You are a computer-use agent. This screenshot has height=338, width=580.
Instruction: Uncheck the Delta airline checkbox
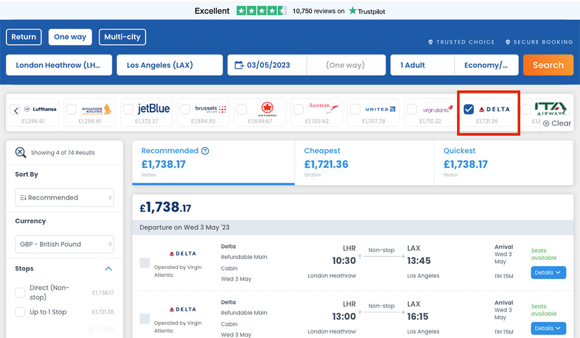tap(469, 109)
